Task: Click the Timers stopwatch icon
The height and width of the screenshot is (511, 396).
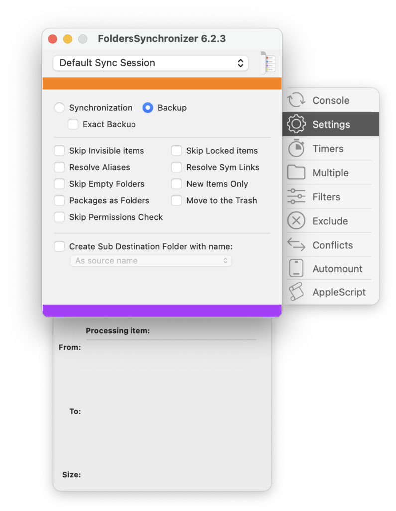Action: (296, 148)
